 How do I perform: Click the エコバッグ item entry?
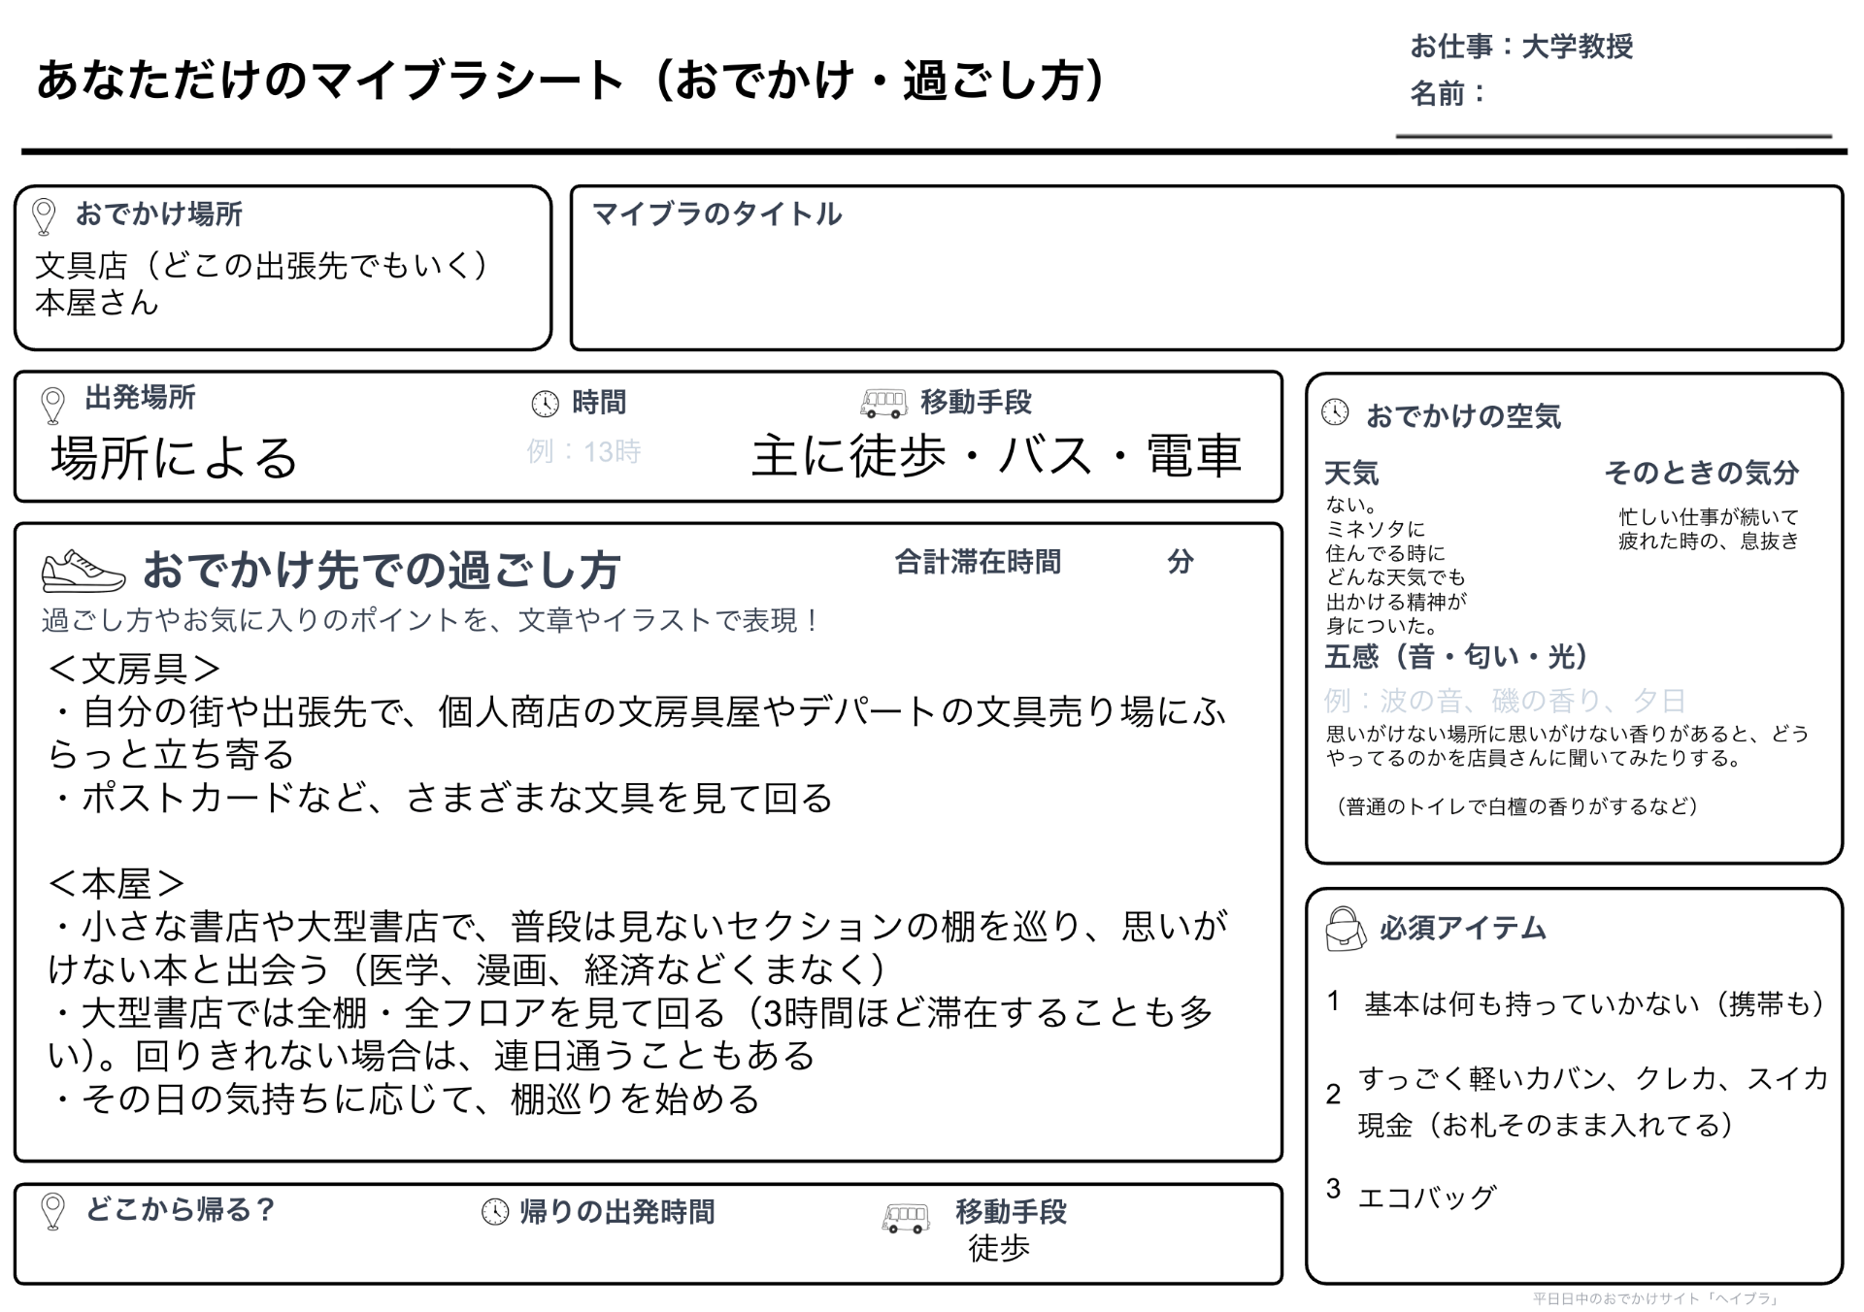(1426, 1197)
